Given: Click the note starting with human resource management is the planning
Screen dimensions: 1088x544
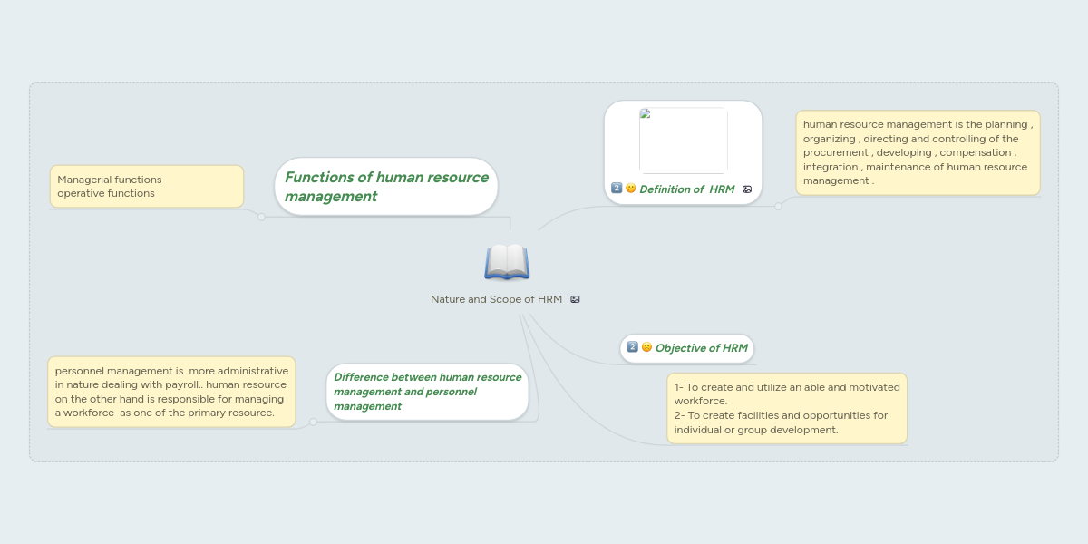Looking at the screenshot, I should click(918, 152).
